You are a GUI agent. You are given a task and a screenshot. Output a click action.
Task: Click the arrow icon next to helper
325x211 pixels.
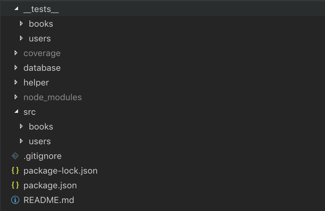point(16,82)
